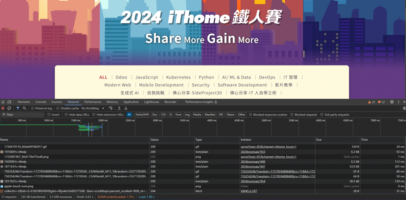Switch to the Console tab

(x=41, y=102)
